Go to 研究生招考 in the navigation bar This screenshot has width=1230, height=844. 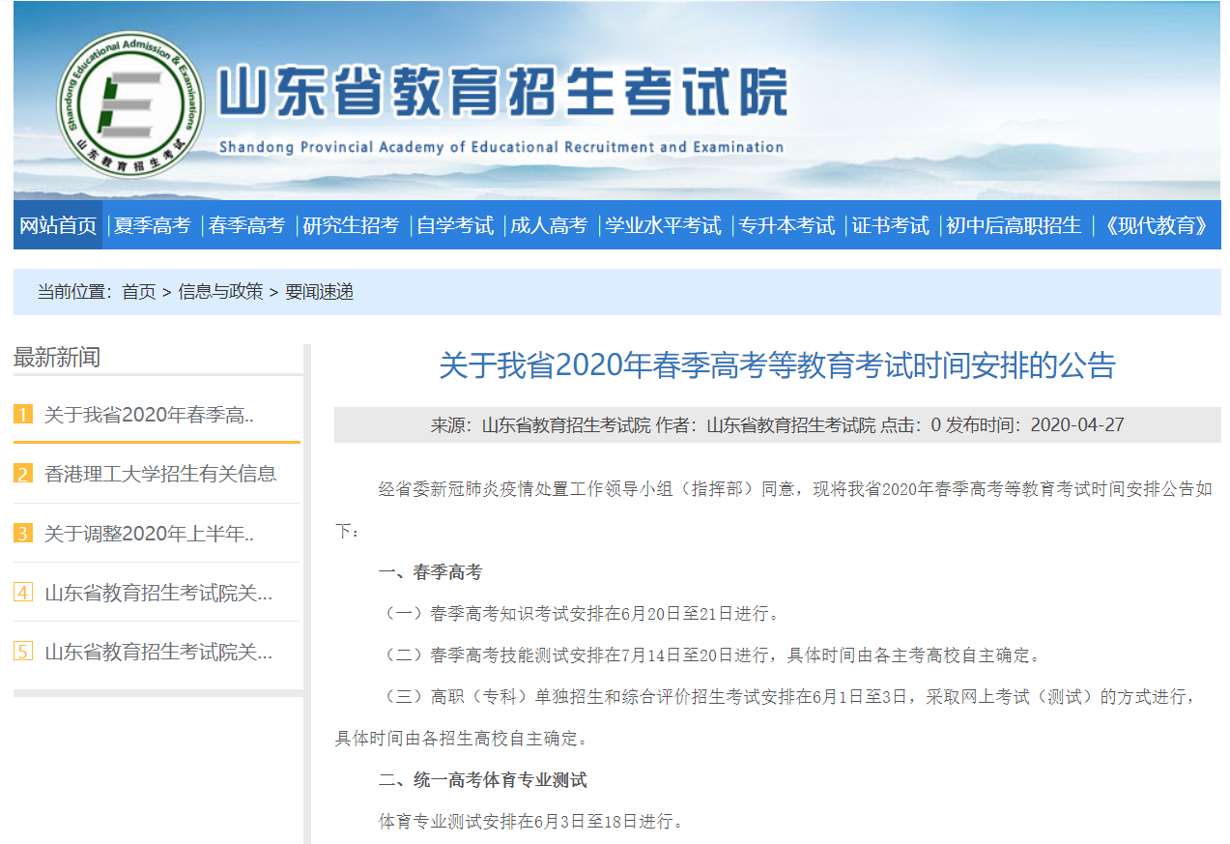(x=351, y=225)
